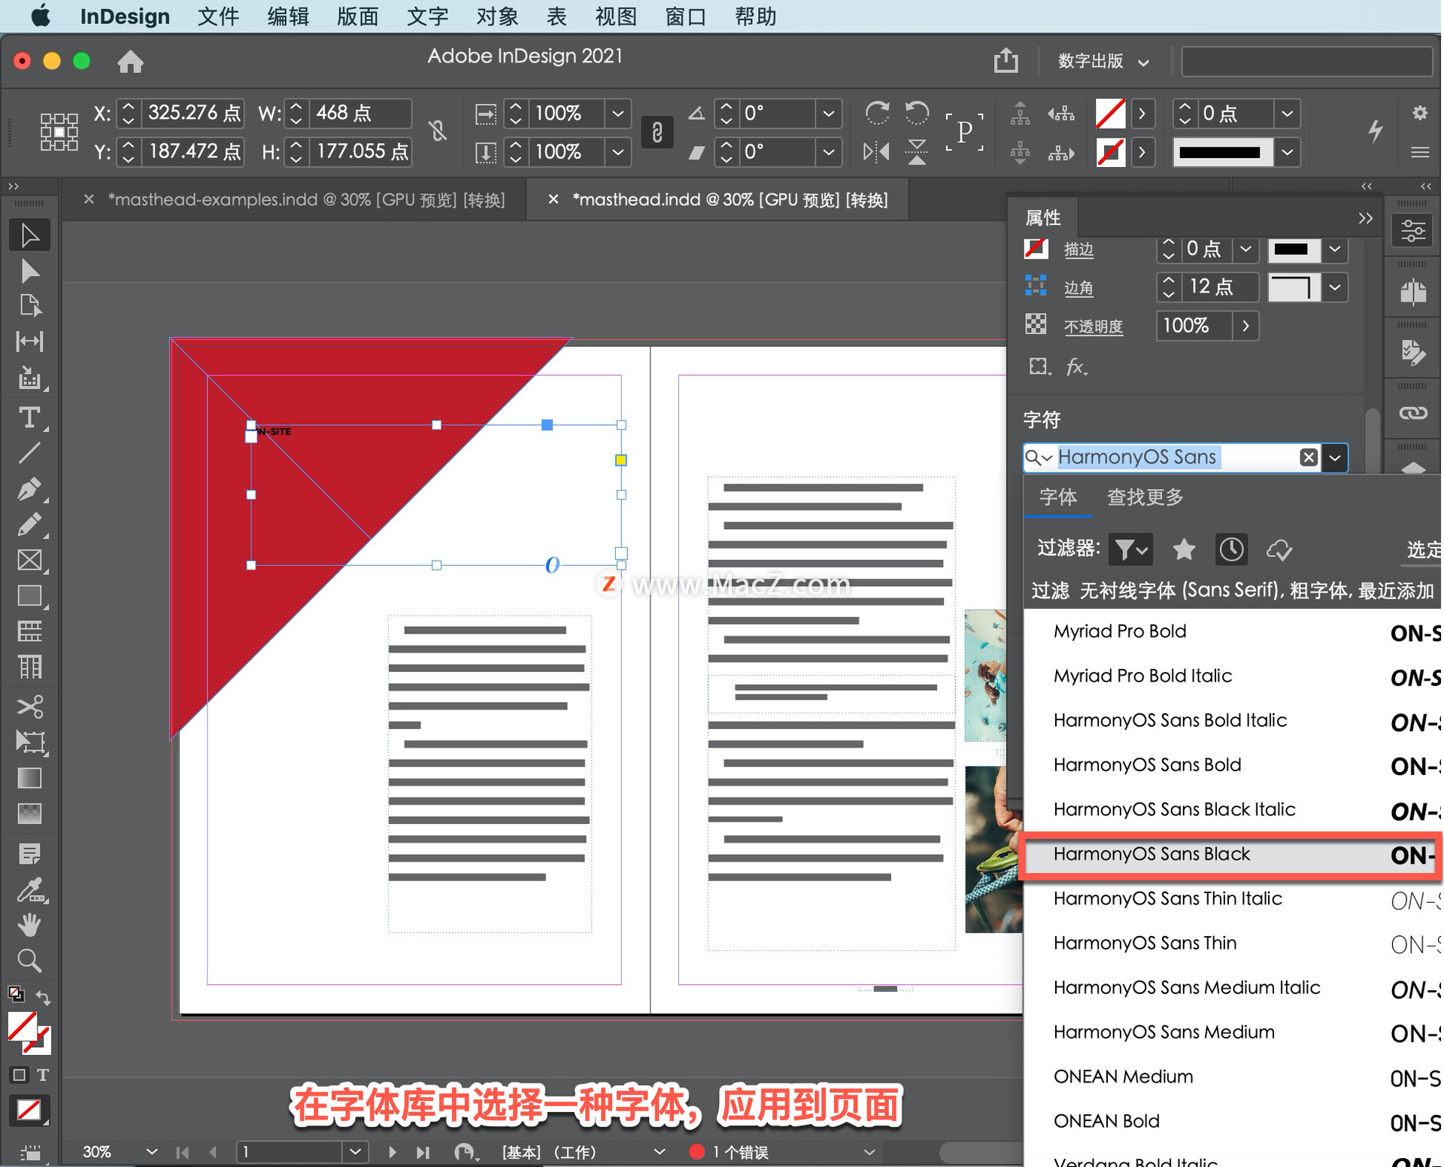Viewport: 1444px width, 1167px height.
Task: Toggle formatting affects text button
Action: tap(43, 1074)
